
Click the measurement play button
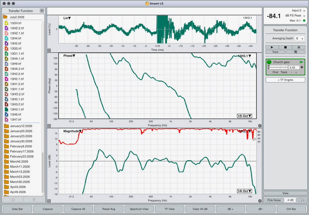pos(272,47)
